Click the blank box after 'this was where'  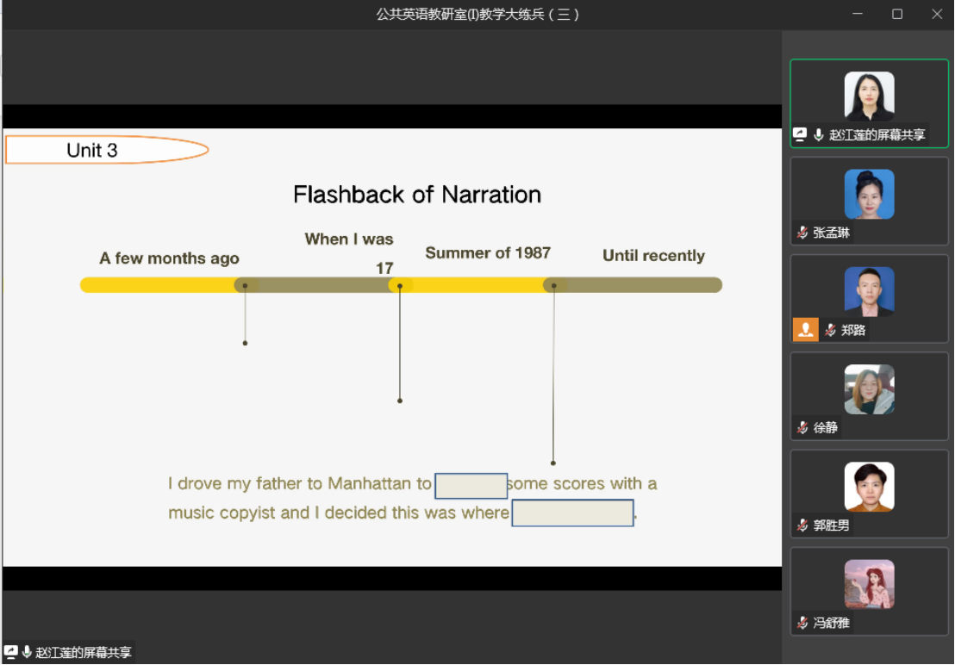click(572, 513)
